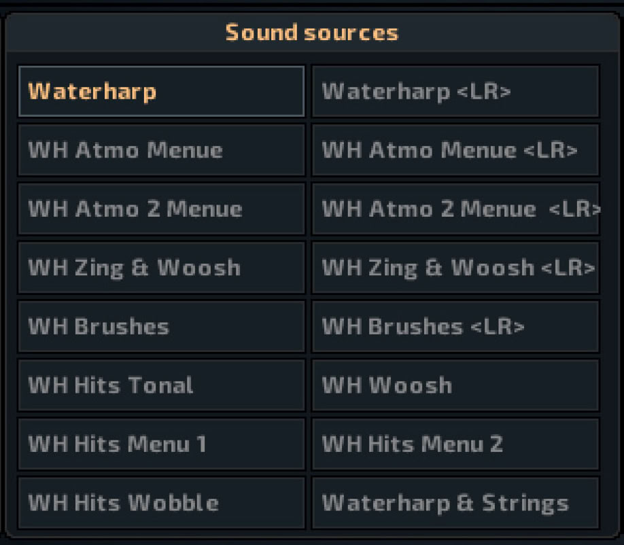Image resolution: width=624 pixels, height=545 pixels.
Task: Select WH Atmo 2 Menue
Action: pyautogui.click(x=162, y=209)
